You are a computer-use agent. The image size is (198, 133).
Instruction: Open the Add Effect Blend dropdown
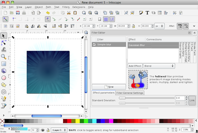click(x=159, y=66)
